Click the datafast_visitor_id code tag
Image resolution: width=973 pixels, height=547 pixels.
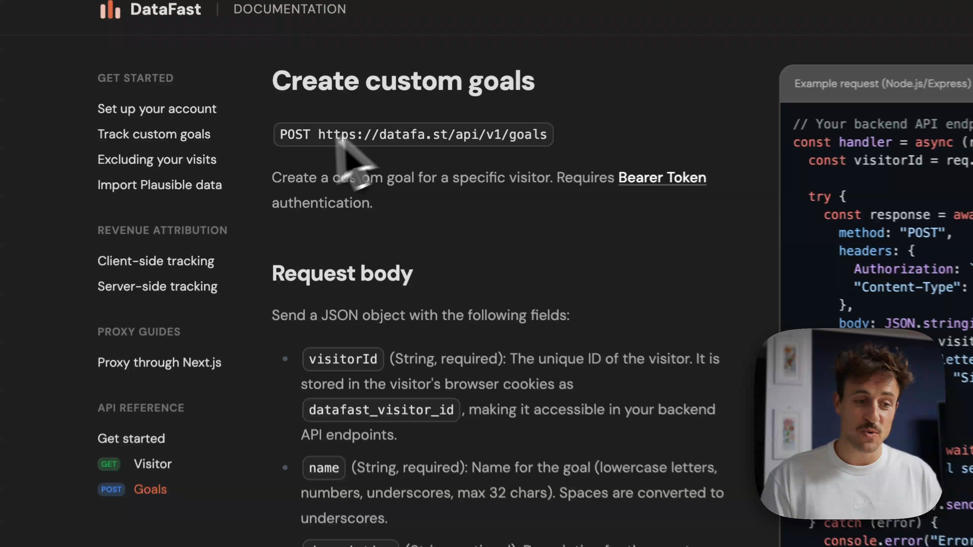[381, 410]
